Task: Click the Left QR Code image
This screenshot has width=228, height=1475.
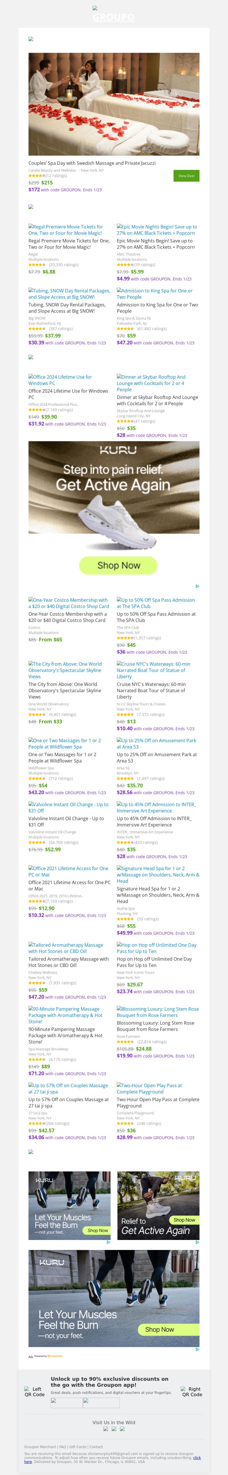Action: click(34, 1391)
